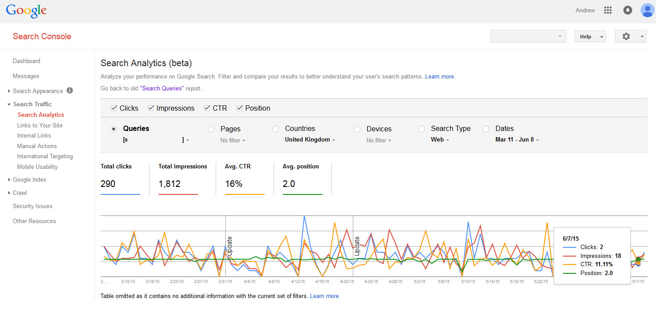Select the Pages radio button
This screenshot has width=656, height=313.
tap(211, 129)
